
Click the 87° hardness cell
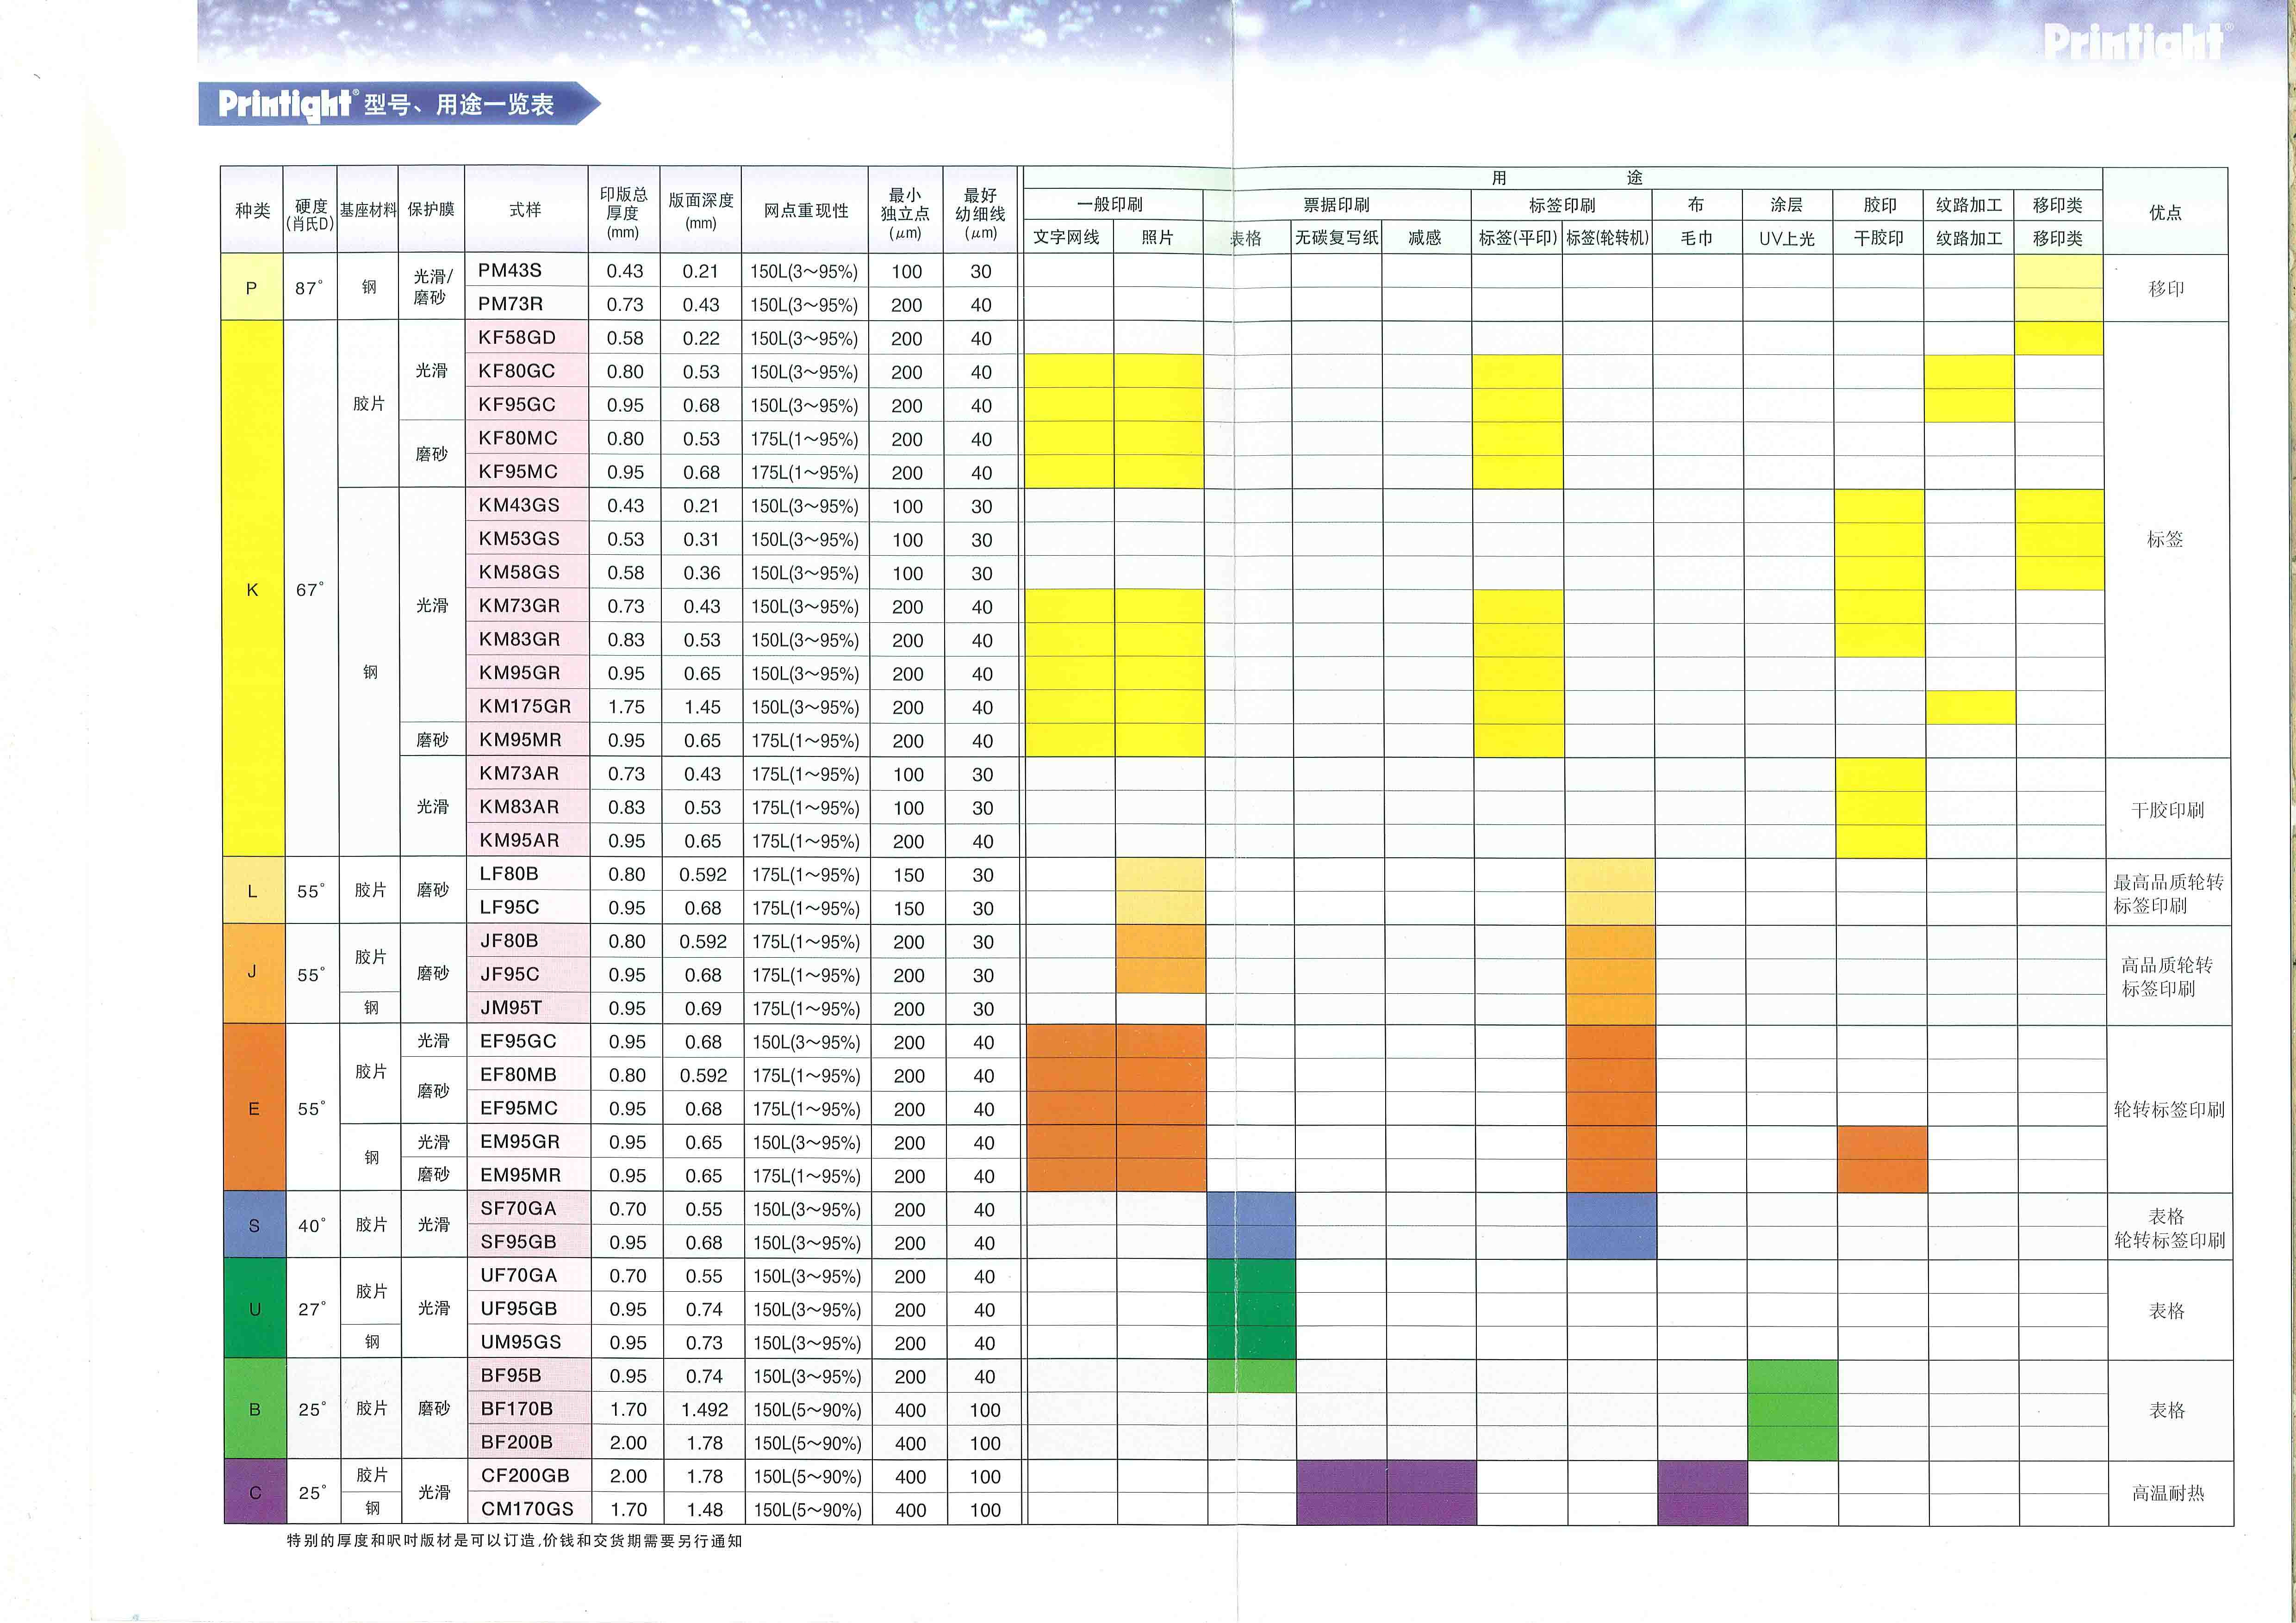[310, 288]
